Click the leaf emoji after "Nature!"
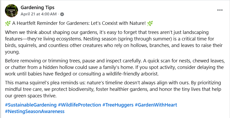Image resolution: width=230 pixels, height=118 pixels. [150, 23]
